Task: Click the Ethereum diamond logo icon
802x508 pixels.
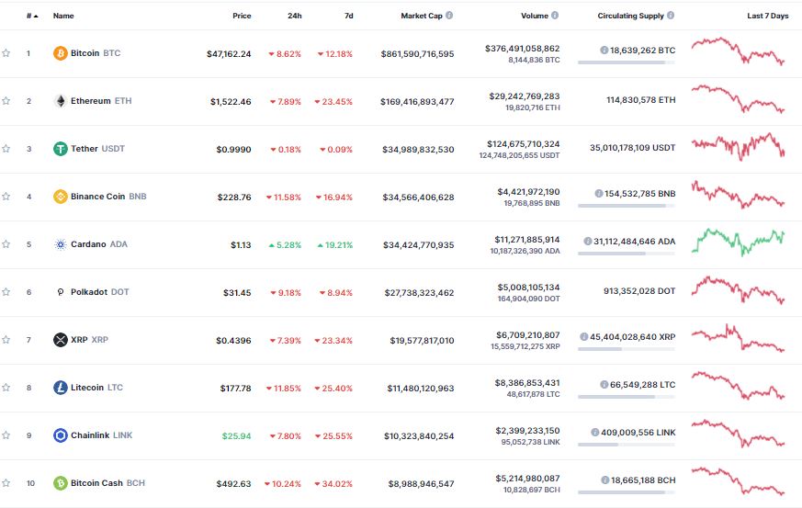Action: [x=61, y=101]
